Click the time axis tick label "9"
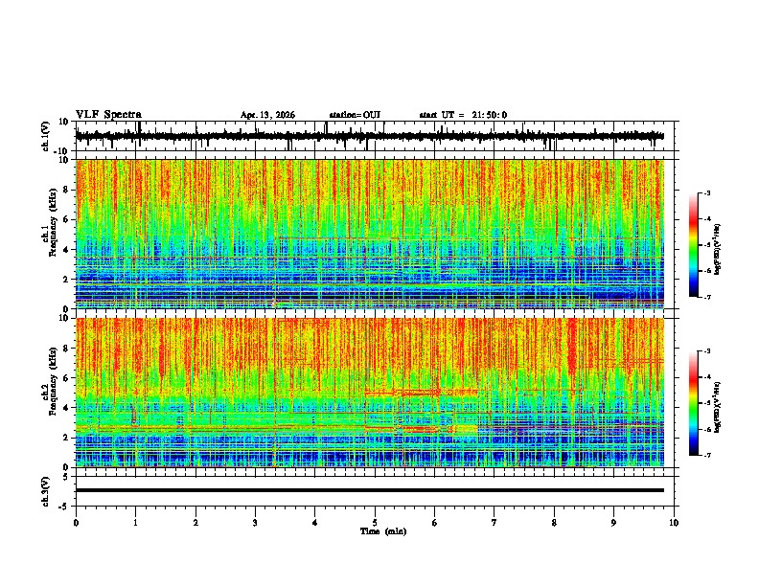Image resolution: width=759 pixels, height=586 pixels. click(613, 523)
